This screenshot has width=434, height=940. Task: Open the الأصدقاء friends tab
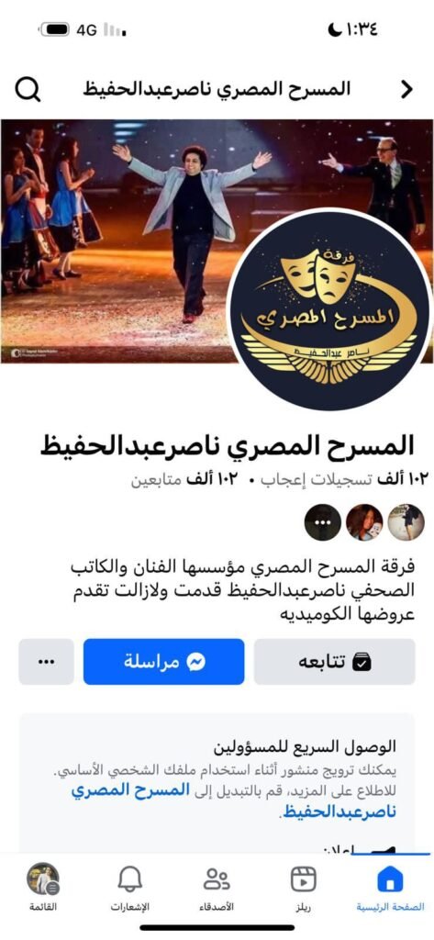[x=217, y=889]
